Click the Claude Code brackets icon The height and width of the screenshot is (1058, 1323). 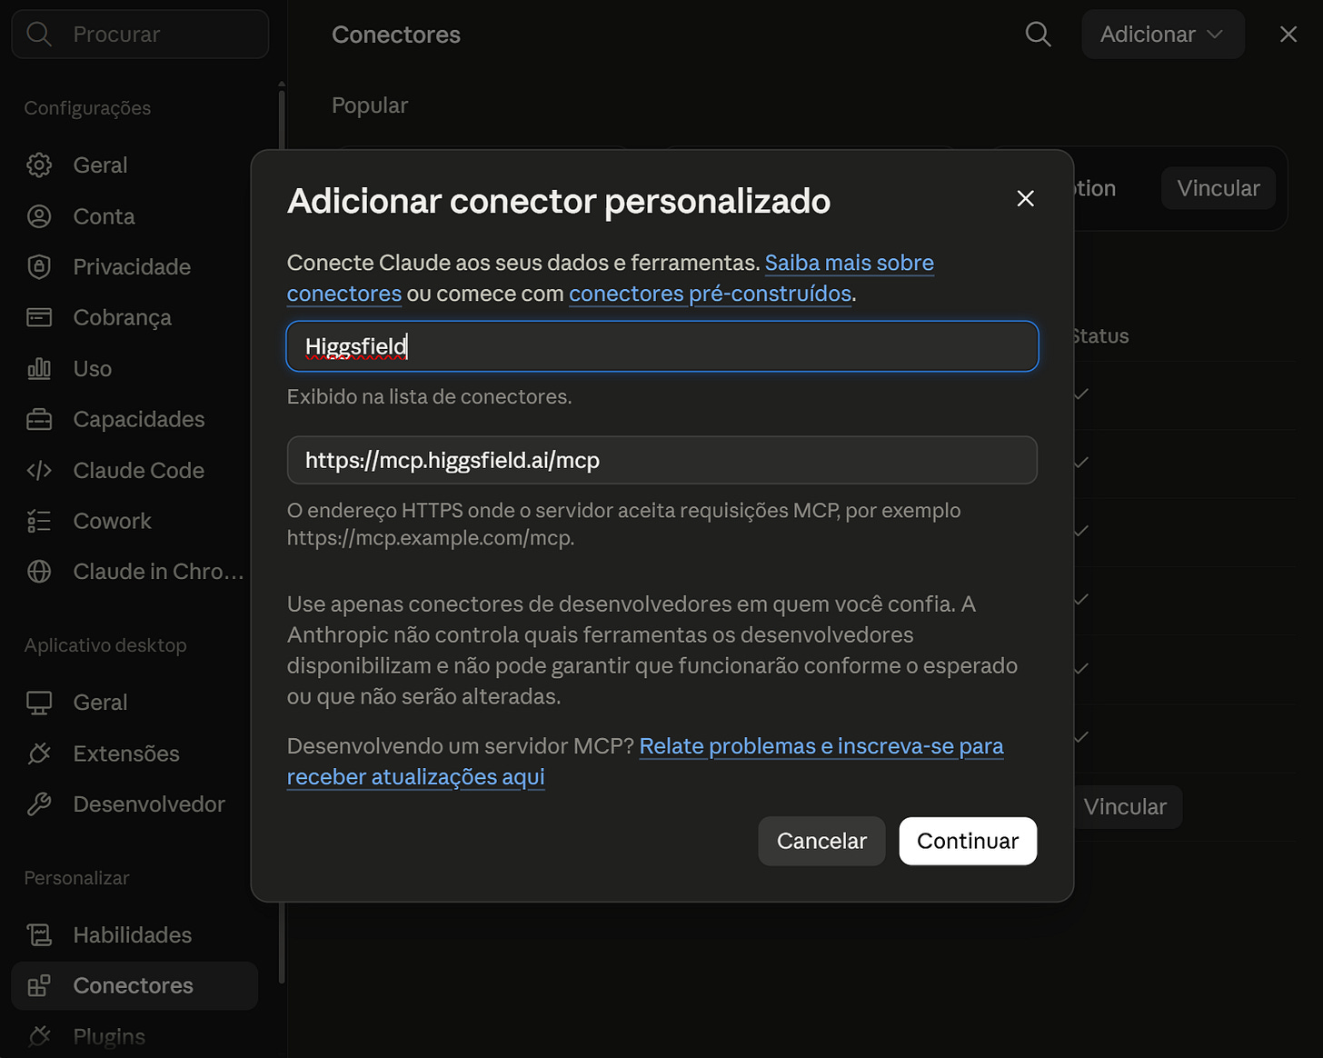click(39, 470)
